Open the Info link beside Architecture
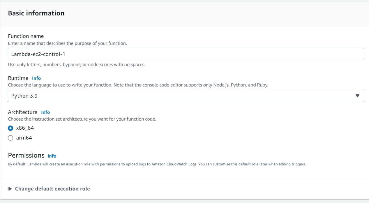Screen dimensions: 369x203 tap(45, 112)
